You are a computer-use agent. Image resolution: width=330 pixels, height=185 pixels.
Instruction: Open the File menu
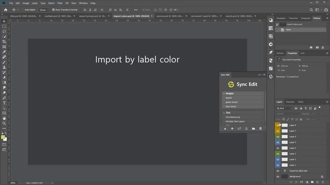[x=11, y=3]
